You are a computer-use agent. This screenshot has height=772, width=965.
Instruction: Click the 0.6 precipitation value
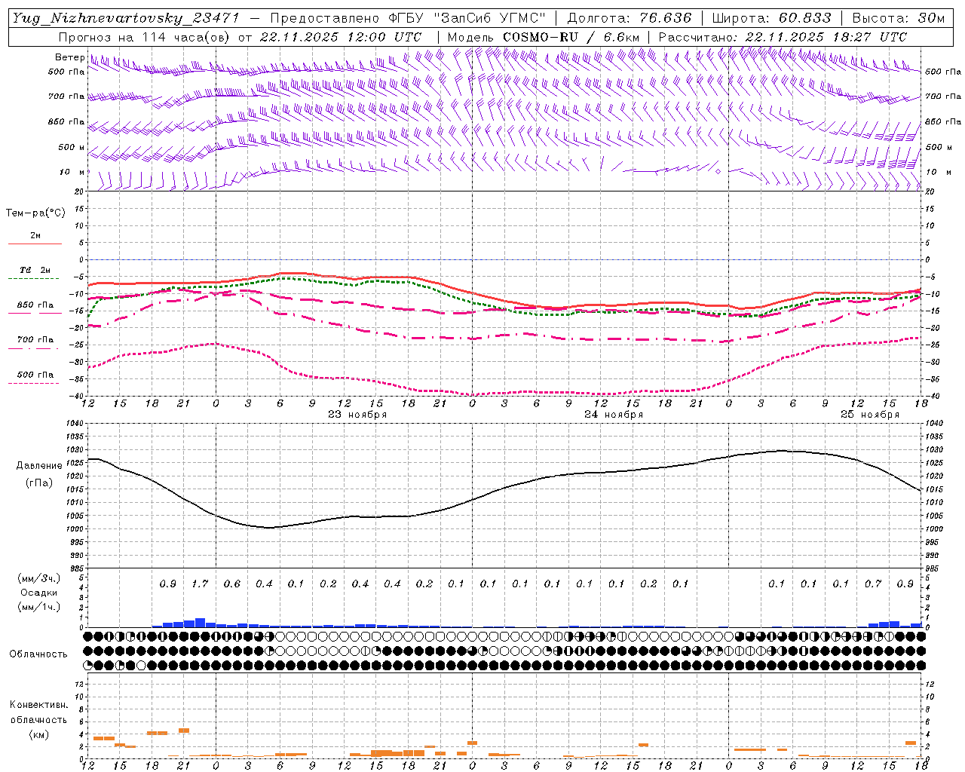231,584
